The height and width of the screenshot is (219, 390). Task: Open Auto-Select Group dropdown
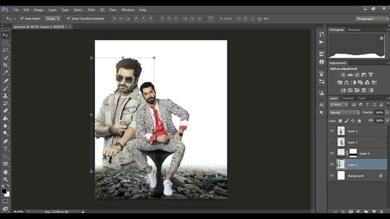pyautogui.click(x=53, y=19)
